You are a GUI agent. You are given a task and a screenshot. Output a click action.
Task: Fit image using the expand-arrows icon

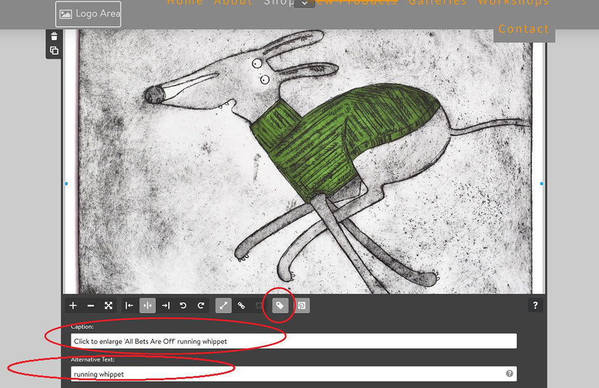[108, 306]
